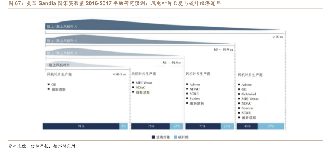This screenshot has height=152, width=326.
Task: Click the ≤49.9 m length label
Action: pyautogui.click(x=119, y=74)
